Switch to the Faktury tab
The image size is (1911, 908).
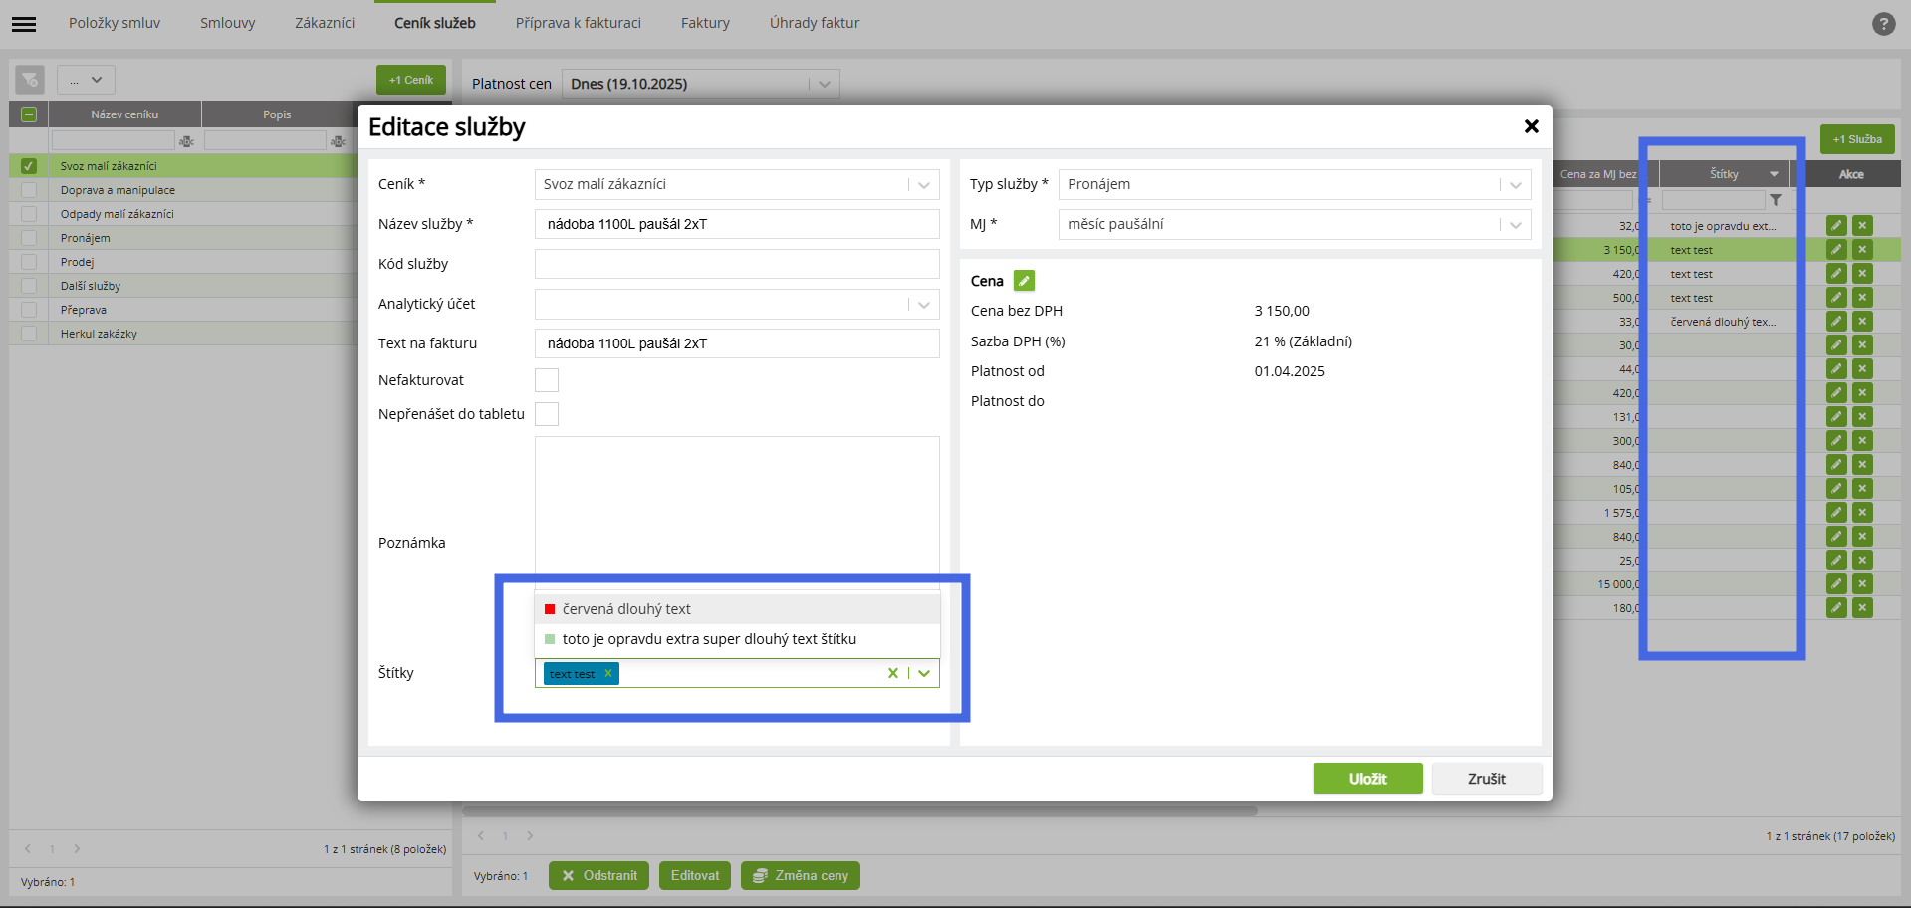[x=705, y=23]
